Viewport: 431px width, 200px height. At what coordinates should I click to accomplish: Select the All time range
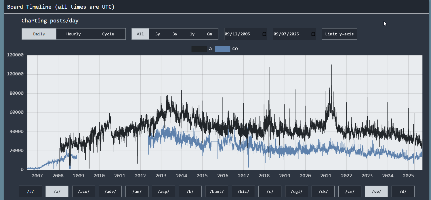click(140, 34)
